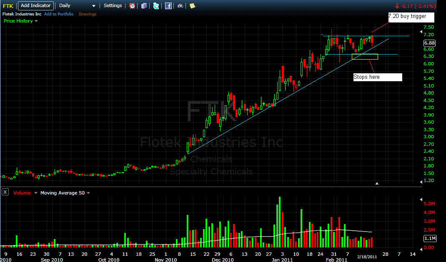
Task: Expand the Volume indicator dropdown arrow
Action: 36,193
